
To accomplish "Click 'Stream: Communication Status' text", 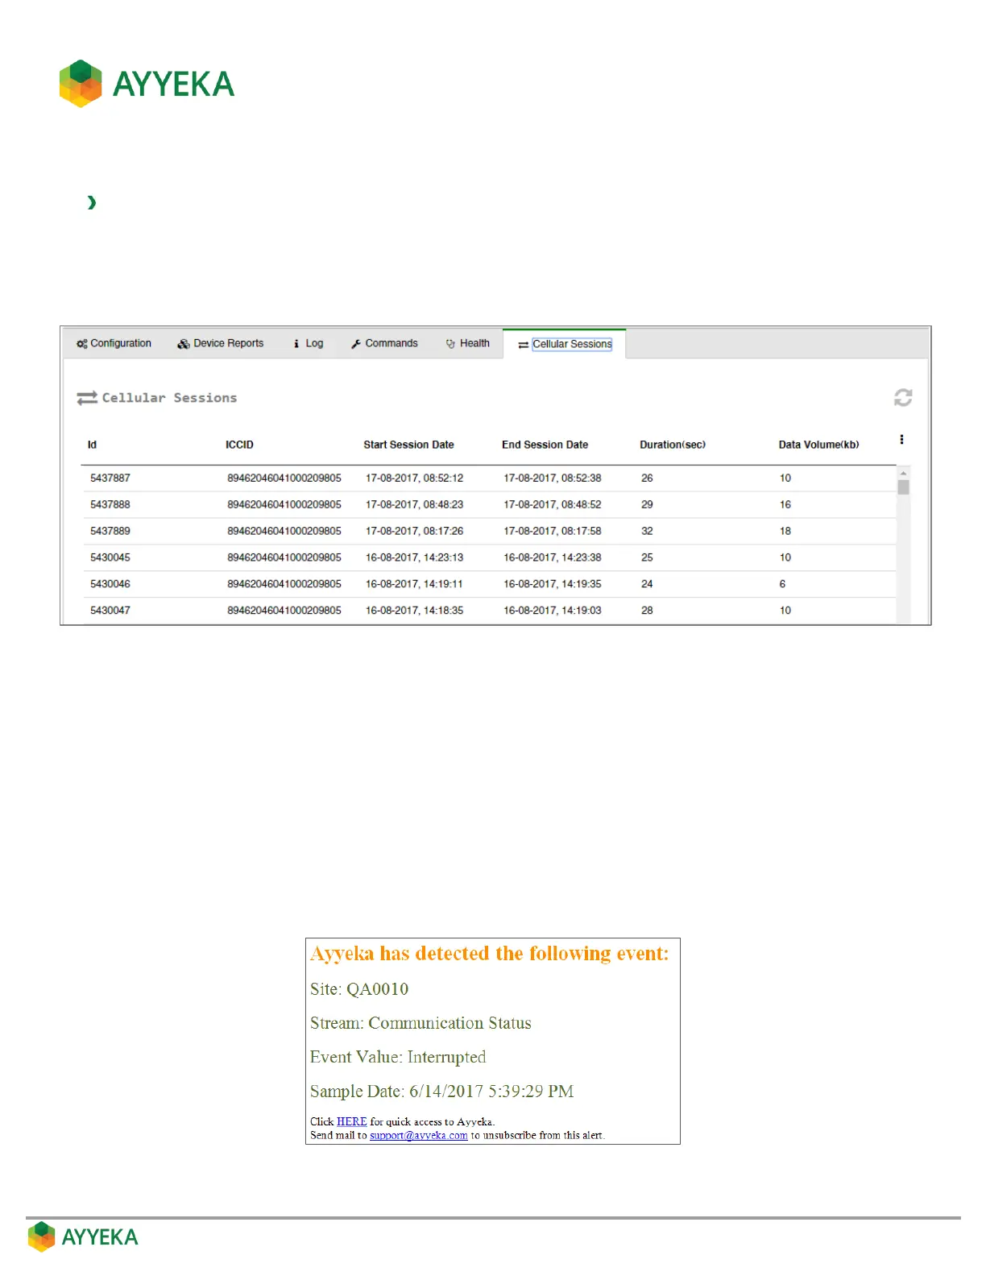I will click(420, 1023).
